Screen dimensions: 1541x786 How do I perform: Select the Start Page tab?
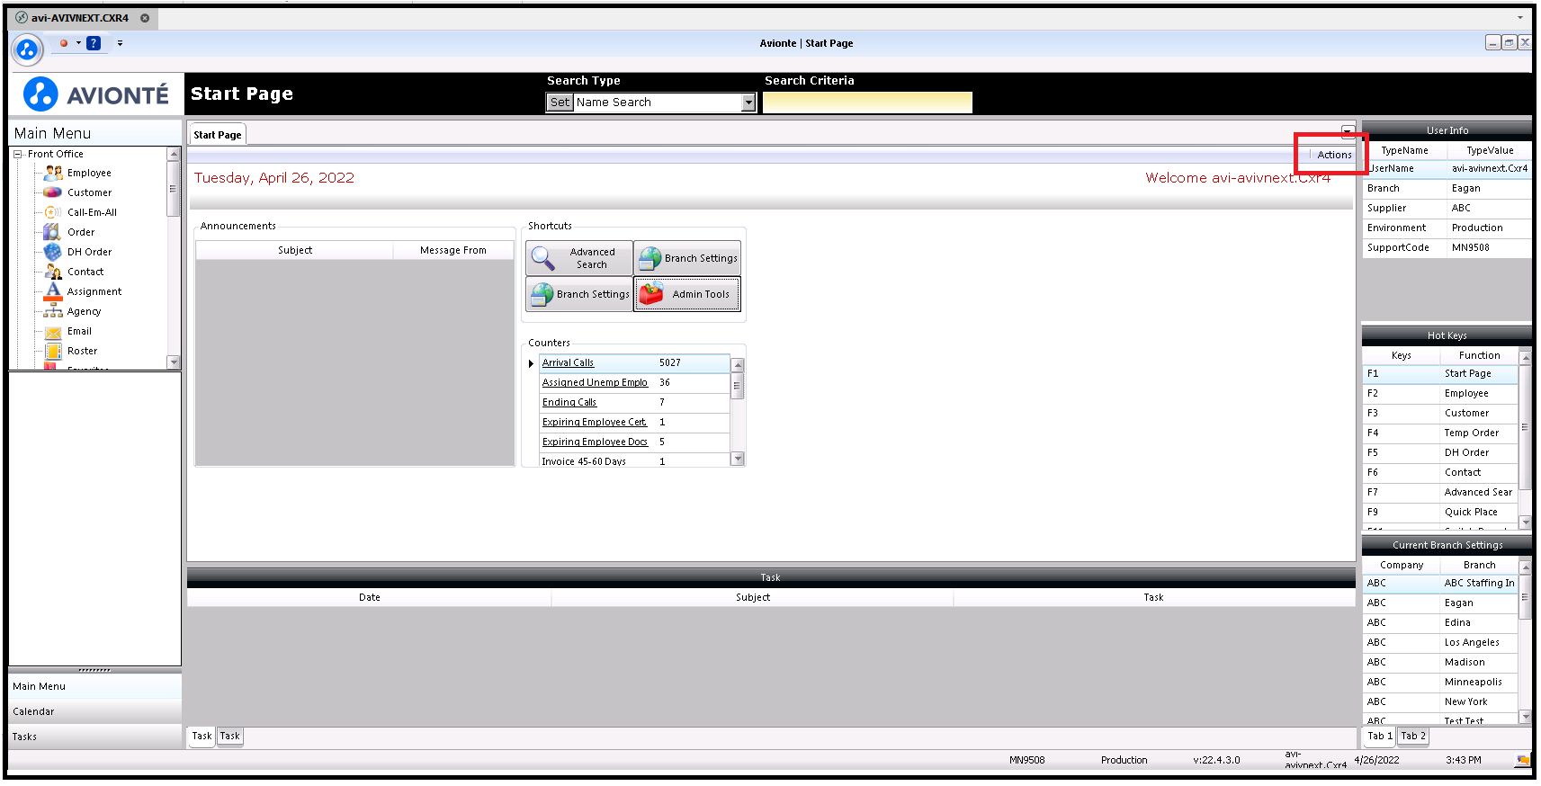click(x=218, y=135)
